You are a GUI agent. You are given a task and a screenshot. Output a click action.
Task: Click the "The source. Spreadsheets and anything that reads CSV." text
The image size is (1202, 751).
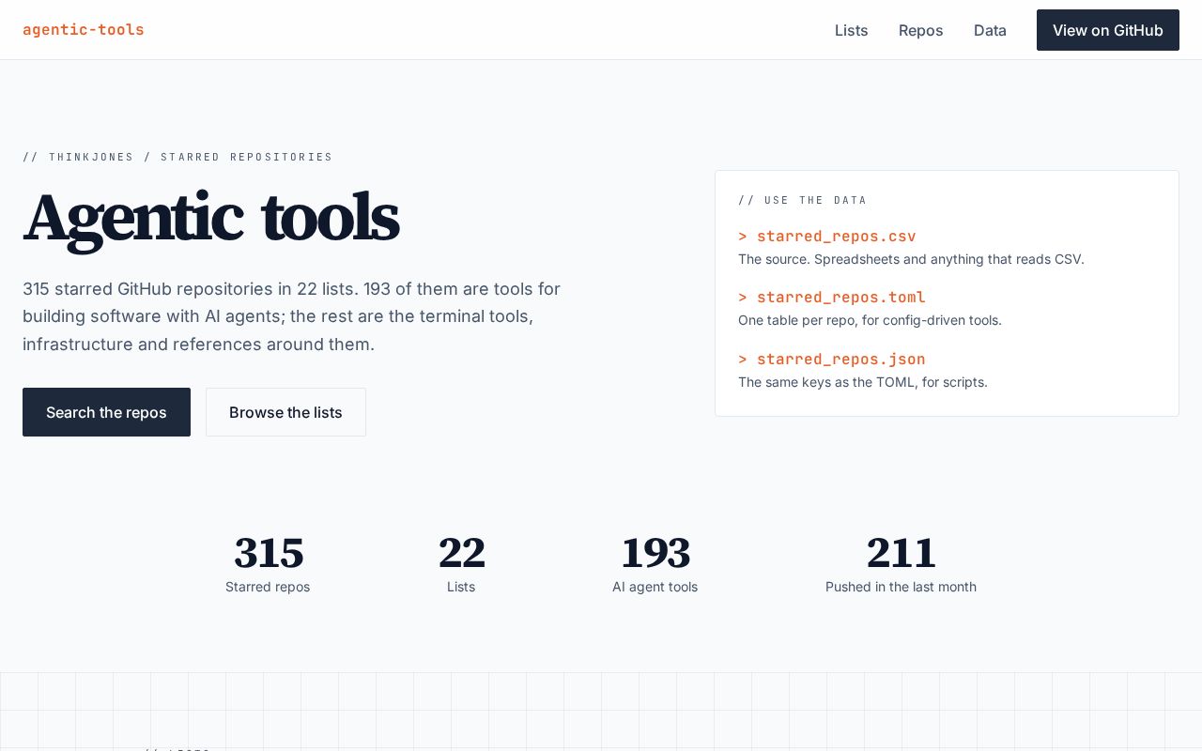(x=911, y=259)
